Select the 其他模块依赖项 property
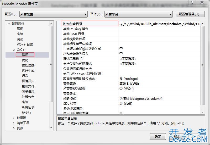Screen dimensions: 210x145 (74, 39)
